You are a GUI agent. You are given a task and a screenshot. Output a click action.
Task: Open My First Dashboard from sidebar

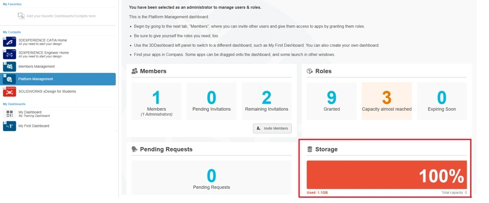click(x=34, y=126)
